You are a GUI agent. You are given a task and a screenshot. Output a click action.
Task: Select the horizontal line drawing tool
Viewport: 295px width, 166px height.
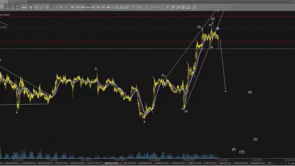pos(157,7)
